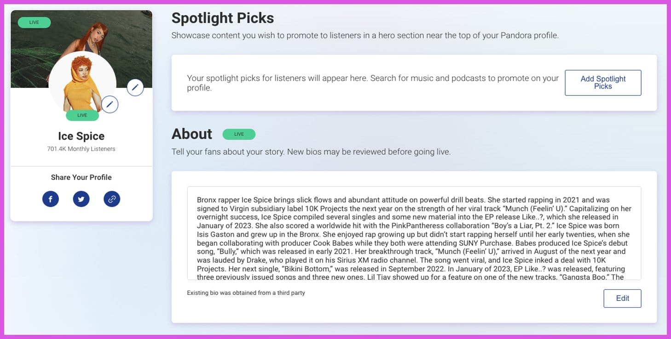The image size is (671, 339).
Task: Click the LIVE badge beside the About heading
Action: (x=239, y=134)
